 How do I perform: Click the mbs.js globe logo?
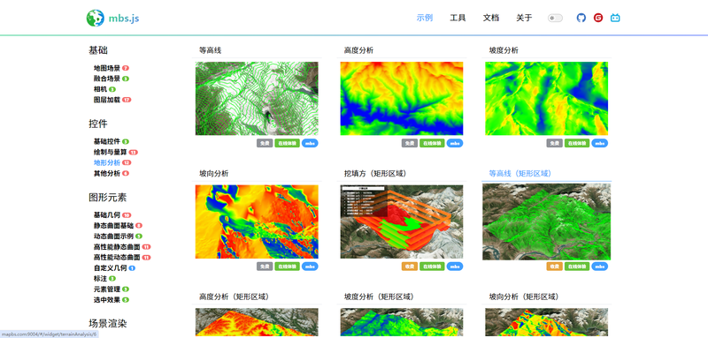(x=96, y=18)
